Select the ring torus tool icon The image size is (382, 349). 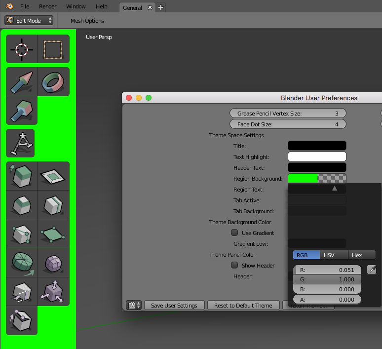pos(53,82)
